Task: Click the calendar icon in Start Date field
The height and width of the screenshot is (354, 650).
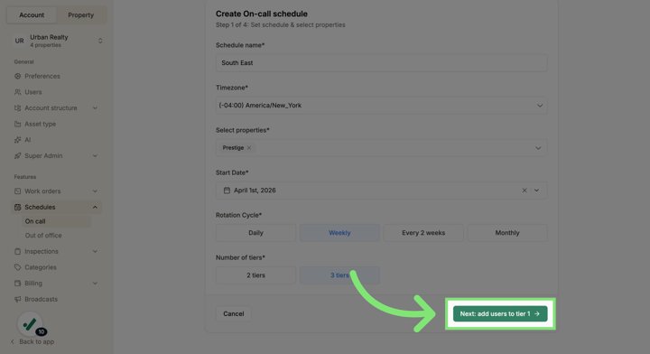Action: tap(227, 191)
